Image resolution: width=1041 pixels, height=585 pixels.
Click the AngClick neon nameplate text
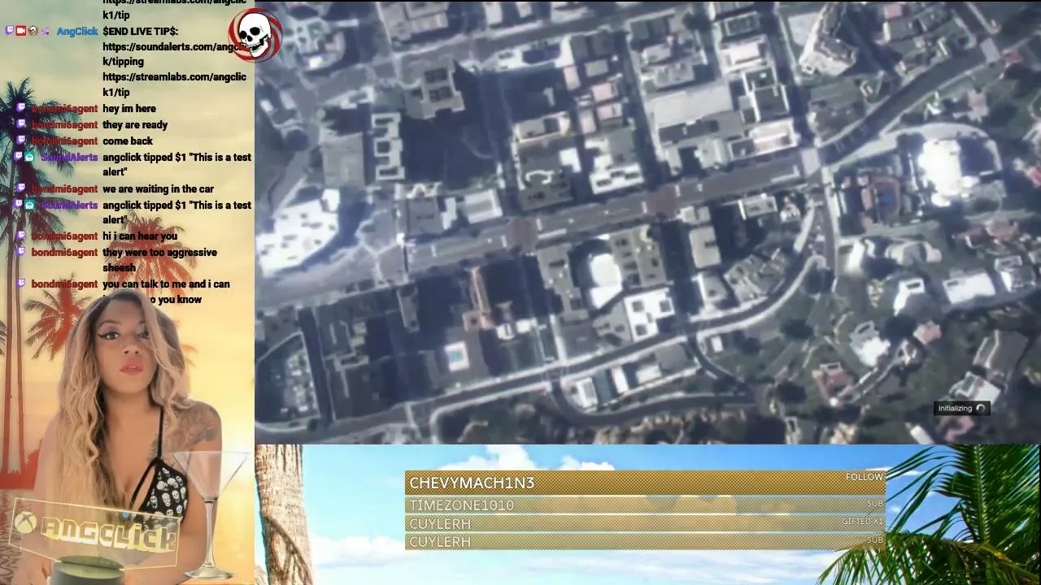pos(108,533)
